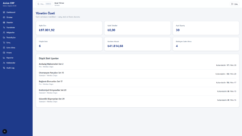The image size is (242, 136).
Task: Select the Audit Log icon
Action: click(x=4, y=68)
